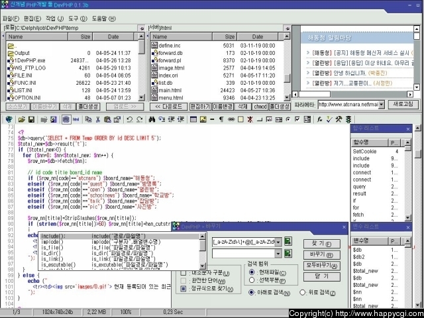This screenshot has width=424, height=318.
Task: Open a file with the folder icon
Action: [x=22, y=119]
